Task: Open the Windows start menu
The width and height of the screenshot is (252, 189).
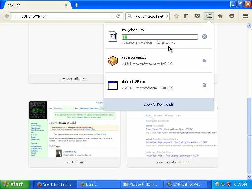Action: 15,184
